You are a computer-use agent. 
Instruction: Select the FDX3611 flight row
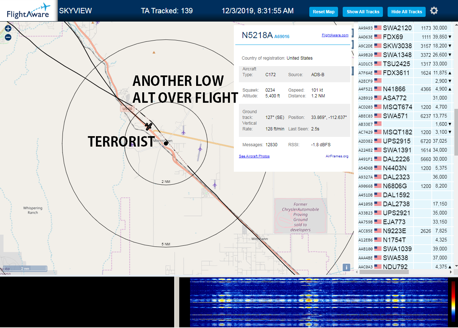tap(405, 73)
